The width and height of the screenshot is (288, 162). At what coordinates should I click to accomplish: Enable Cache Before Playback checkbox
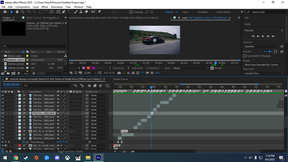pos(244,56)
